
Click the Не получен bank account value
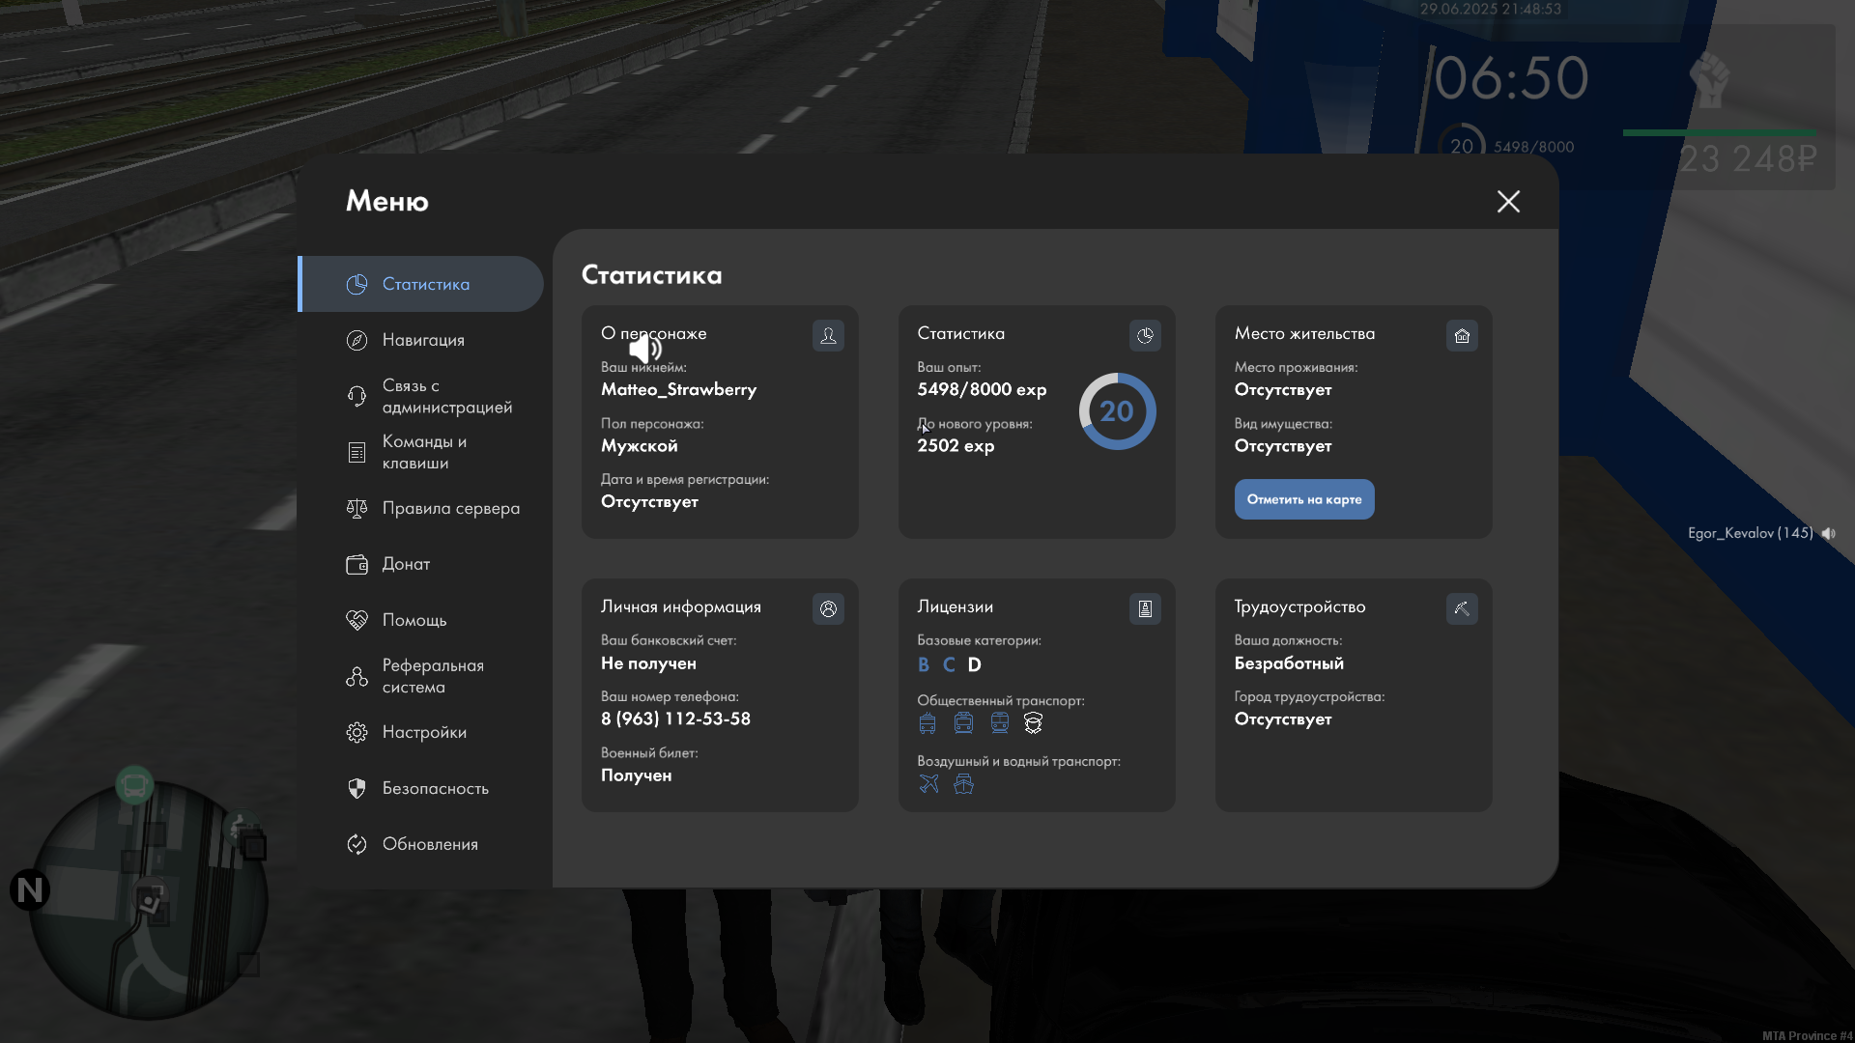(x=648, y=663)
